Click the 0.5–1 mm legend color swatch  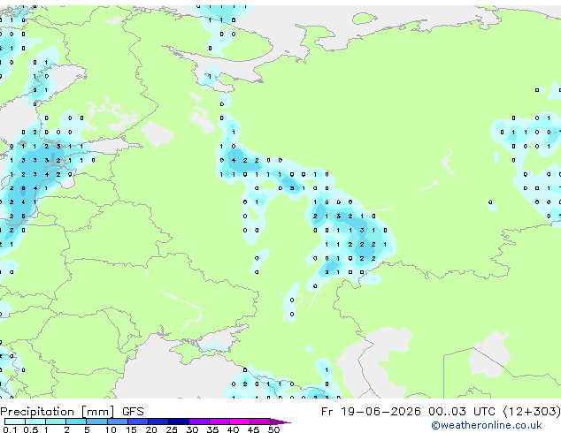coord(35,422)
